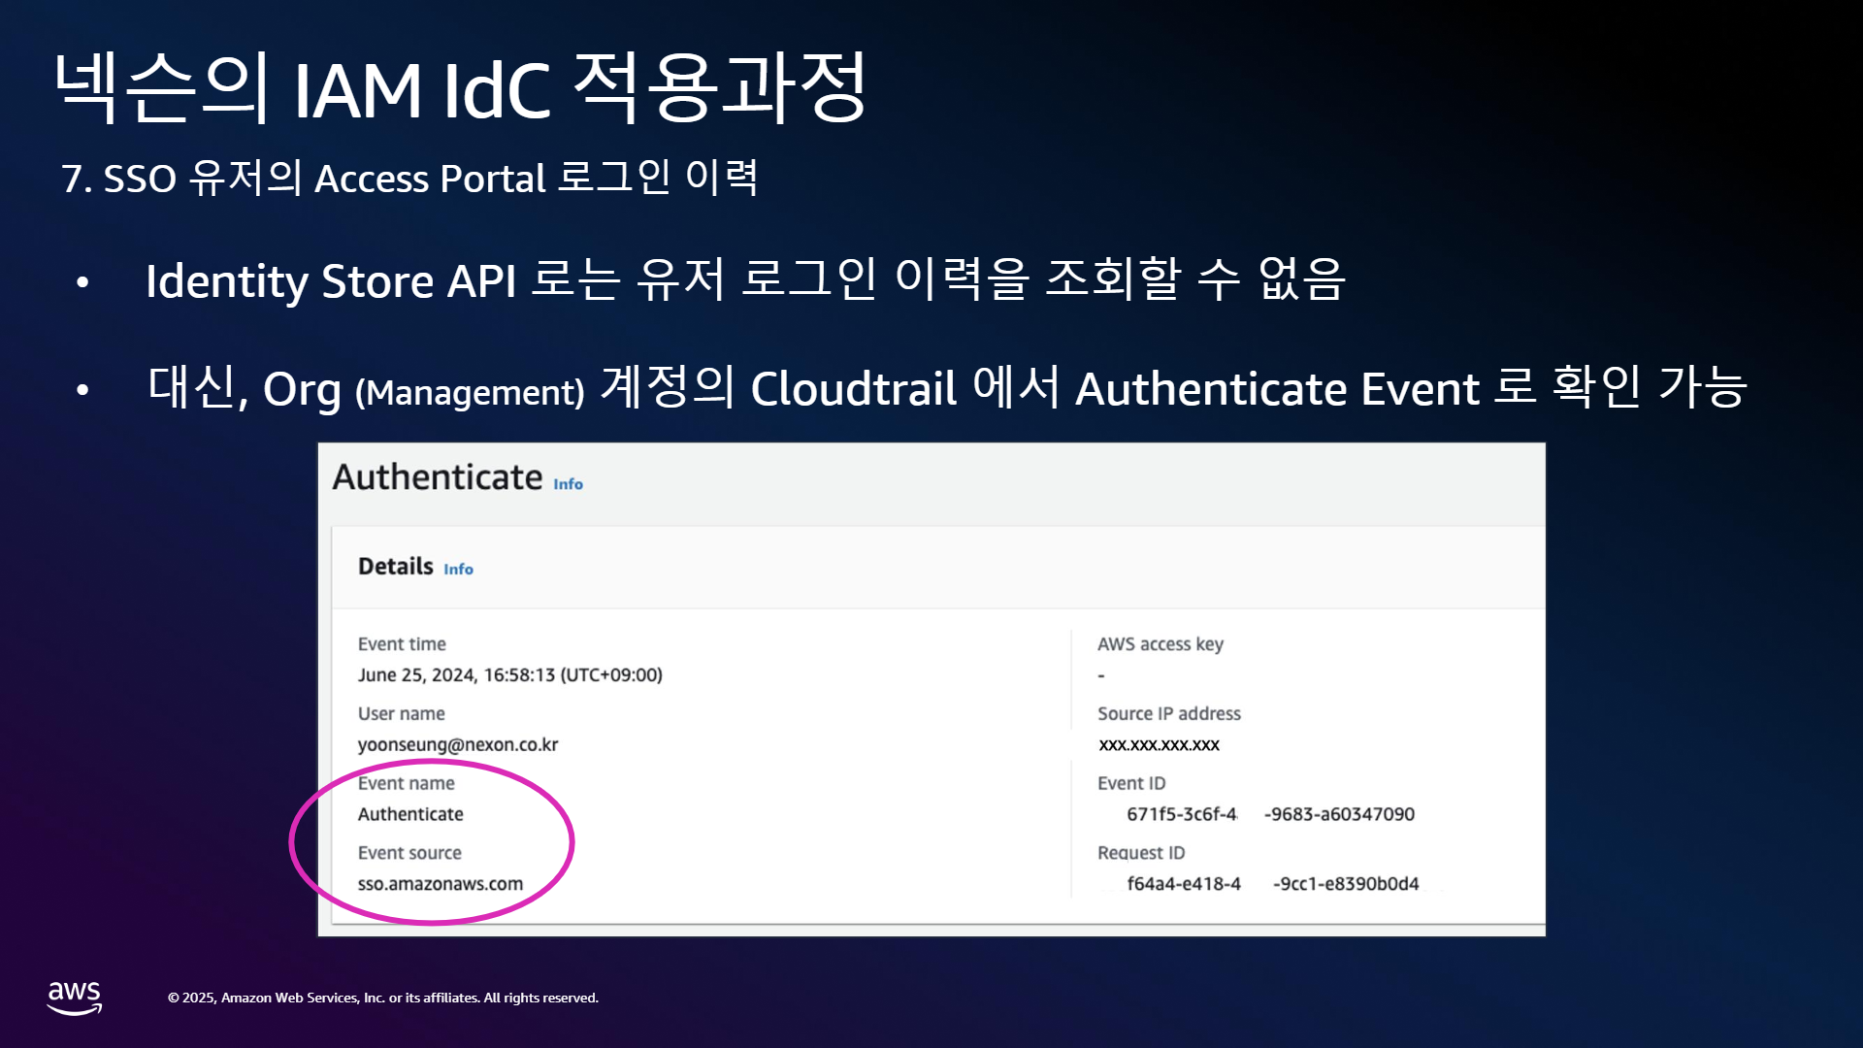
Task: Click the Event name label
Action: tap(406, 783)
